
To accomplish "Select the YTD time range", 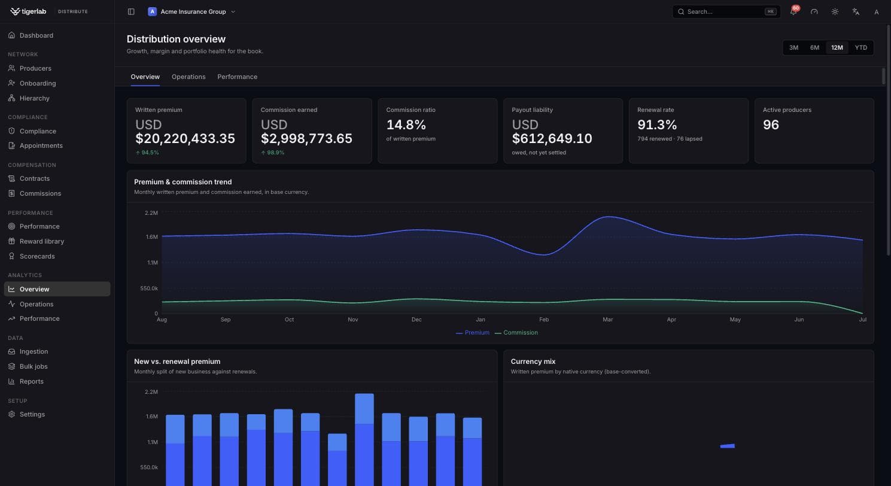I will pos(860,47).
